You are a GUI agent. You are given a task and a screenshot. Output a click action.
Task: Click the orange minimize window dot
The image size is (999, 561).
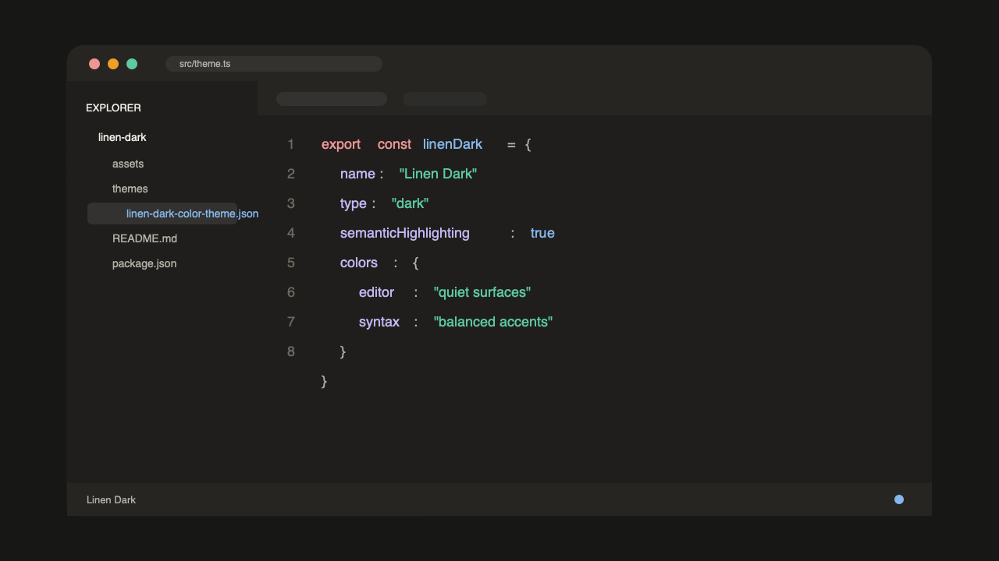point(113,64)
